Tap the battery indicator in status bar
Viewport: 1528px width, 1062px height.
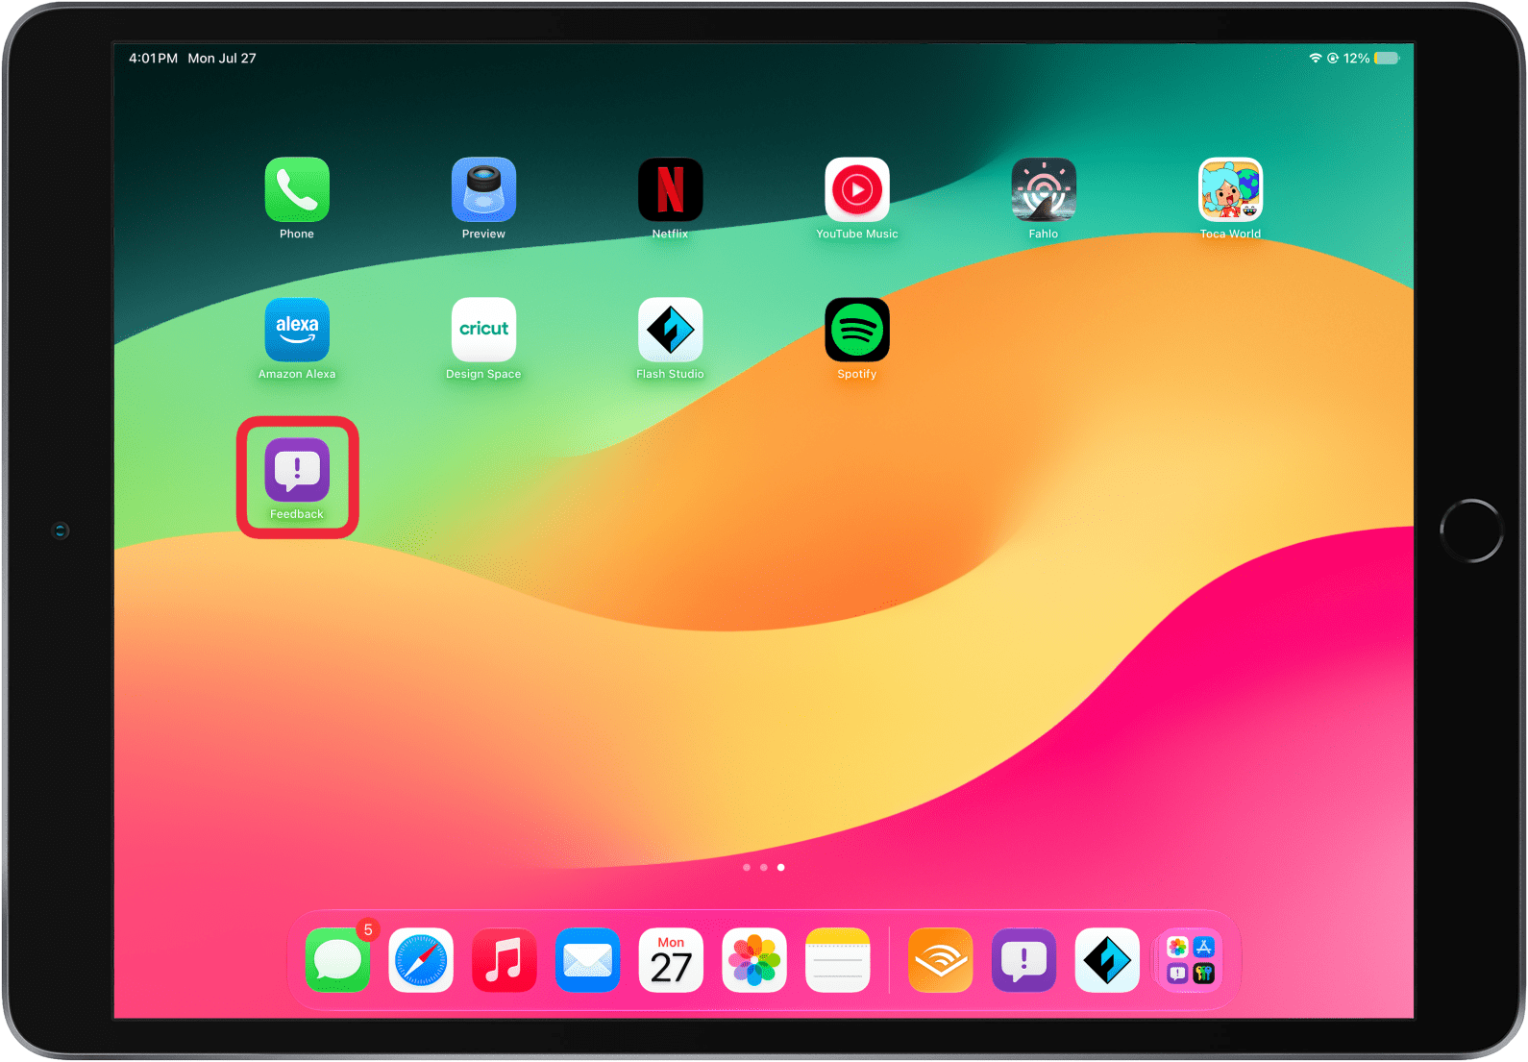(1387, 59)
